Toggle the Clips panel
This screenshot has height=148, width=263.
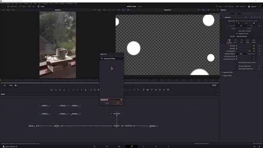click(x=32, y=7)
